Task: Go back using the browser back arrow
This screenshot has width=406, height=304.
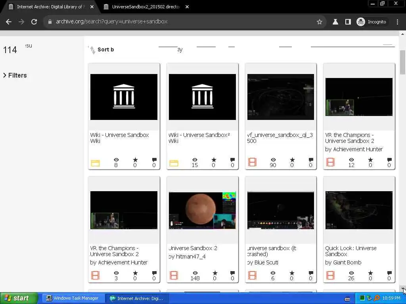Action: pos(9,22)
